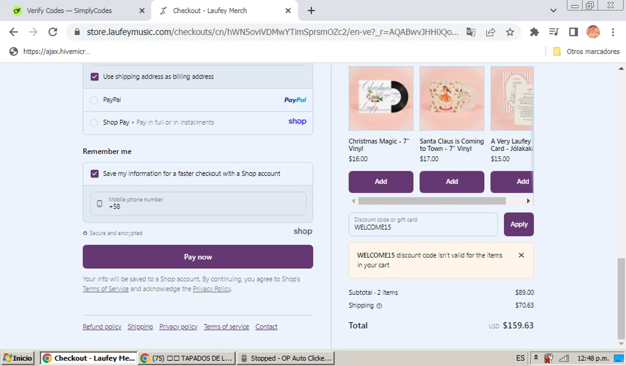Select the Checkout - Laufey Merch tab

[225, 11]
